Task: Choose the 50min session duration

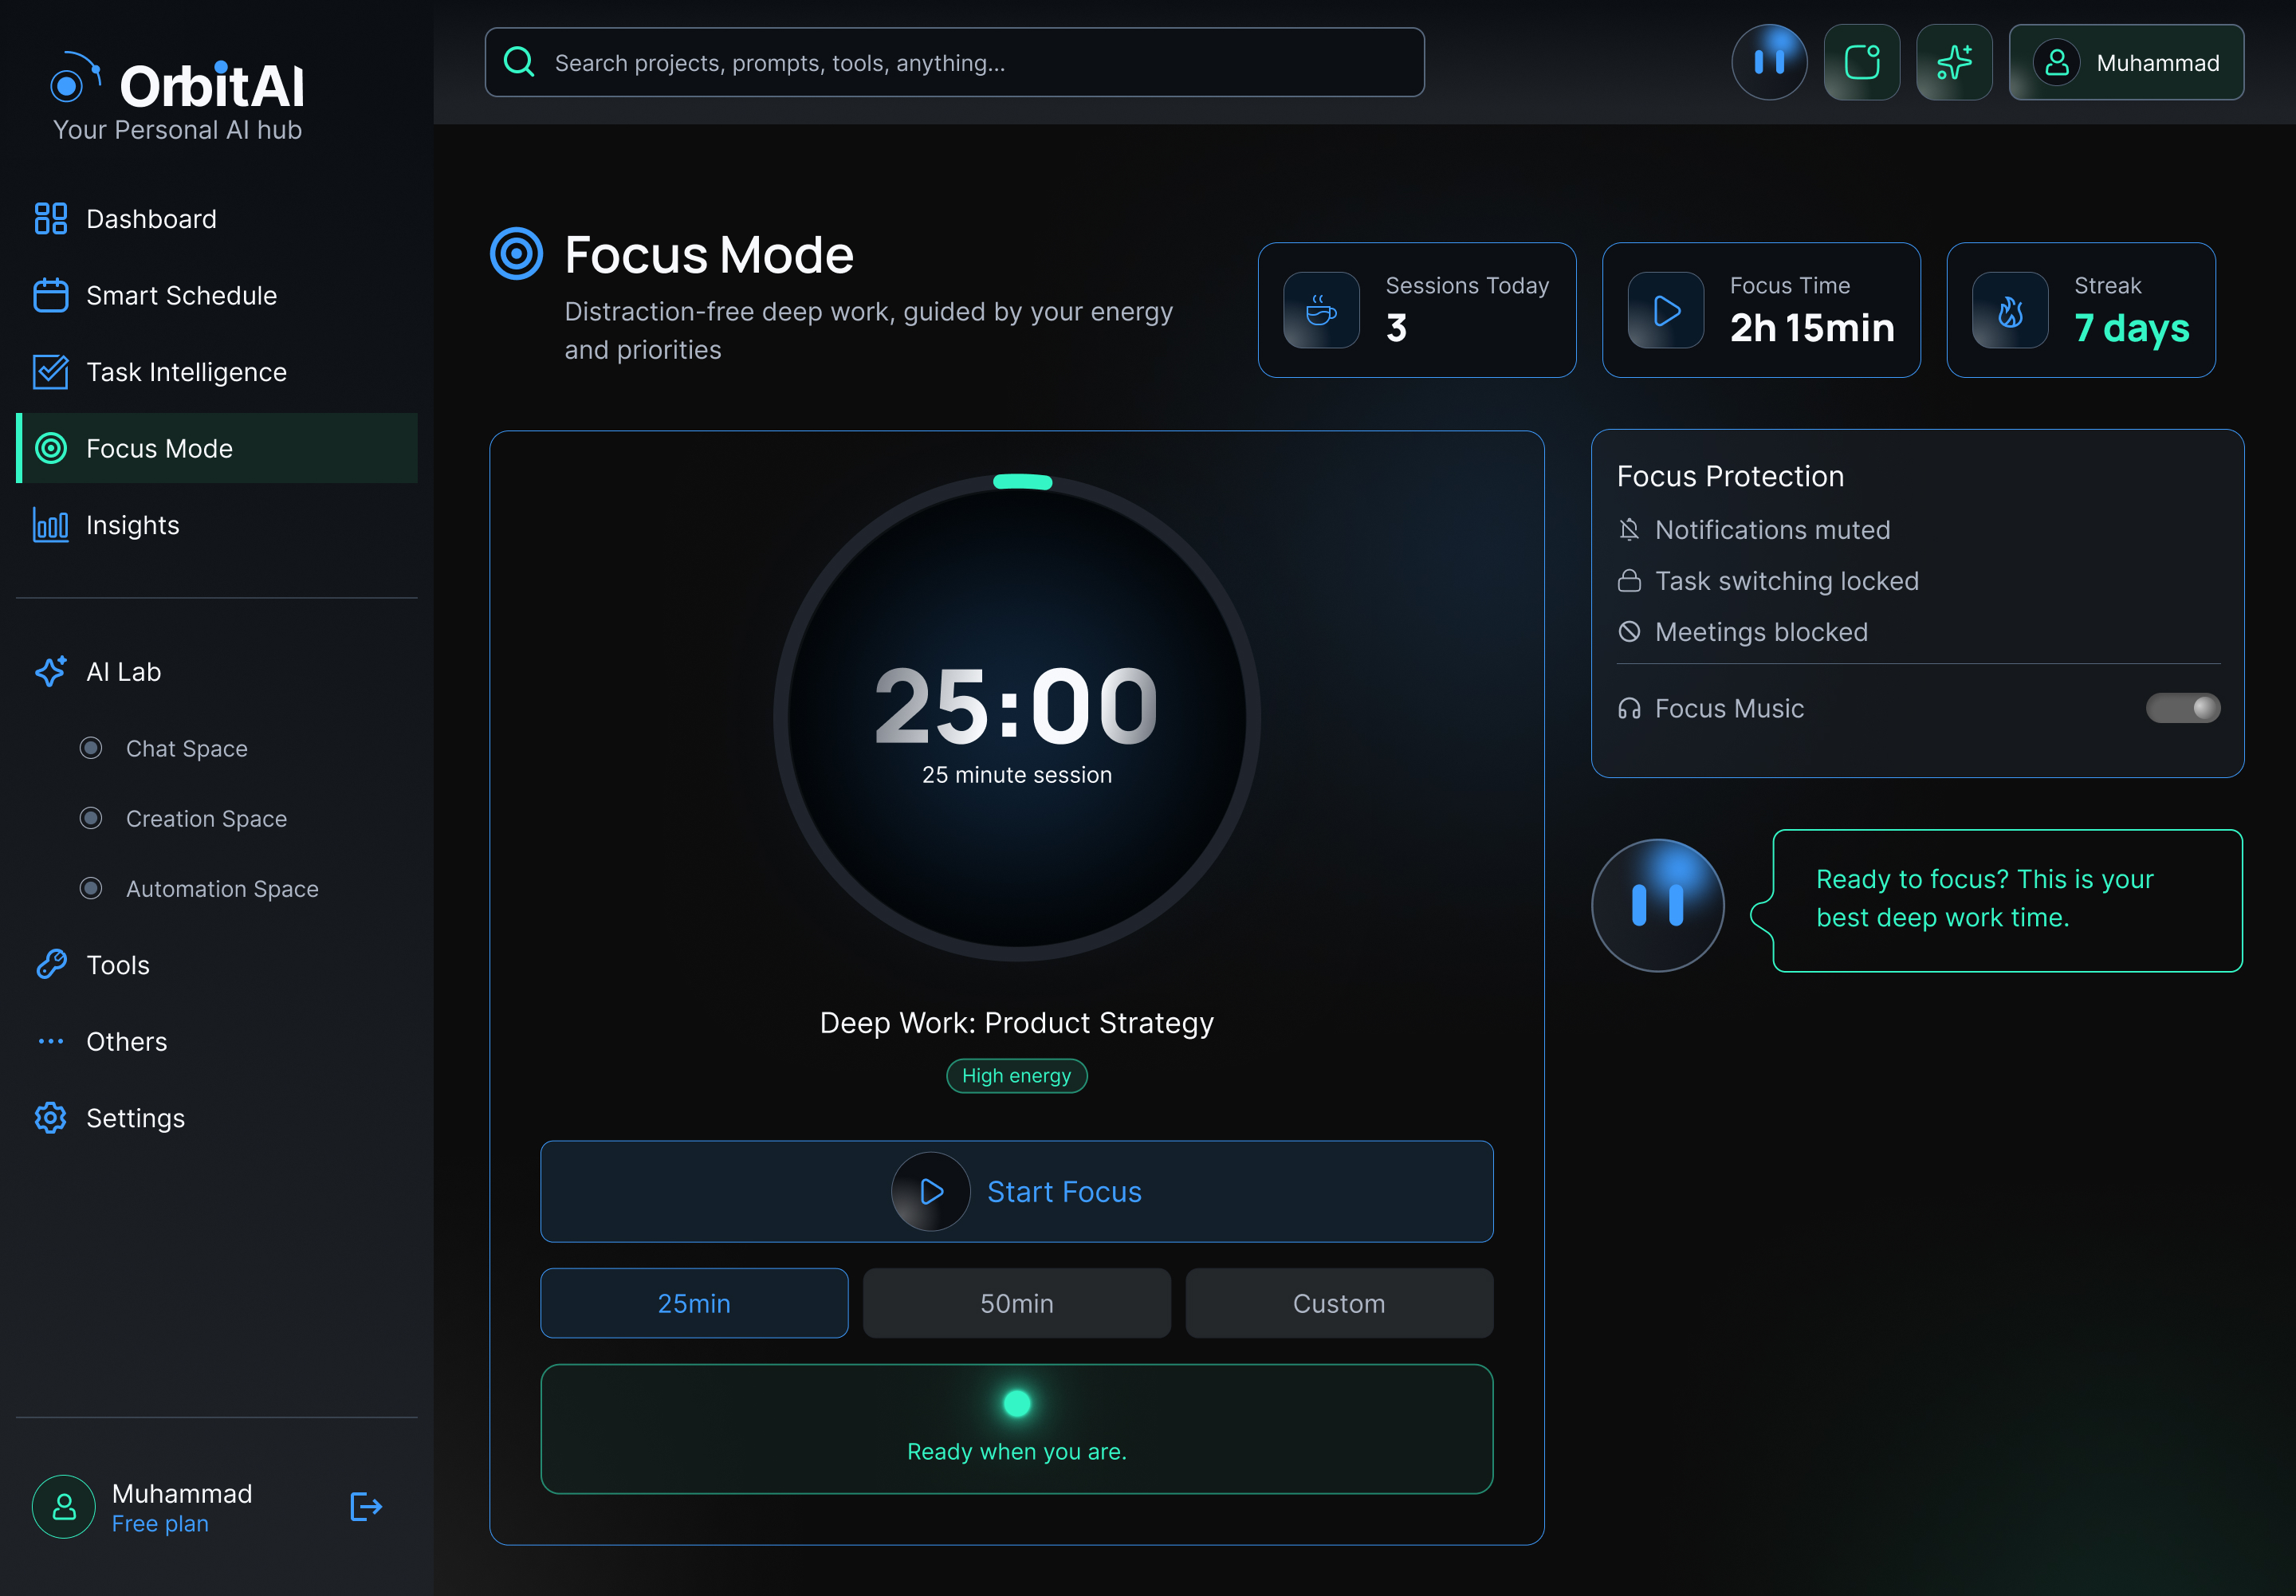Action: tap(1016, 1303)
